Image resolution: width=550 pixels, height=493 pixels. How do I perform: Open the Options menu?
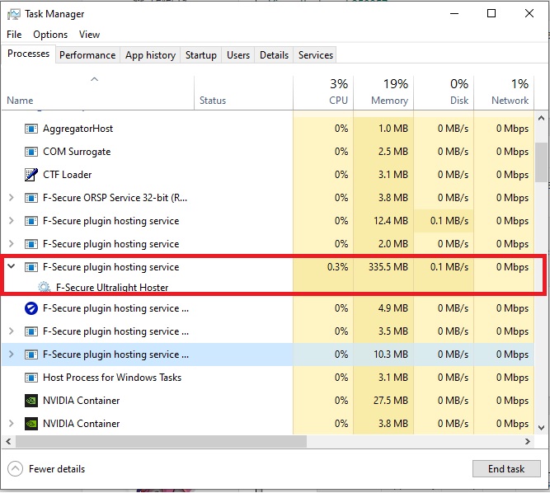(50, 35)
